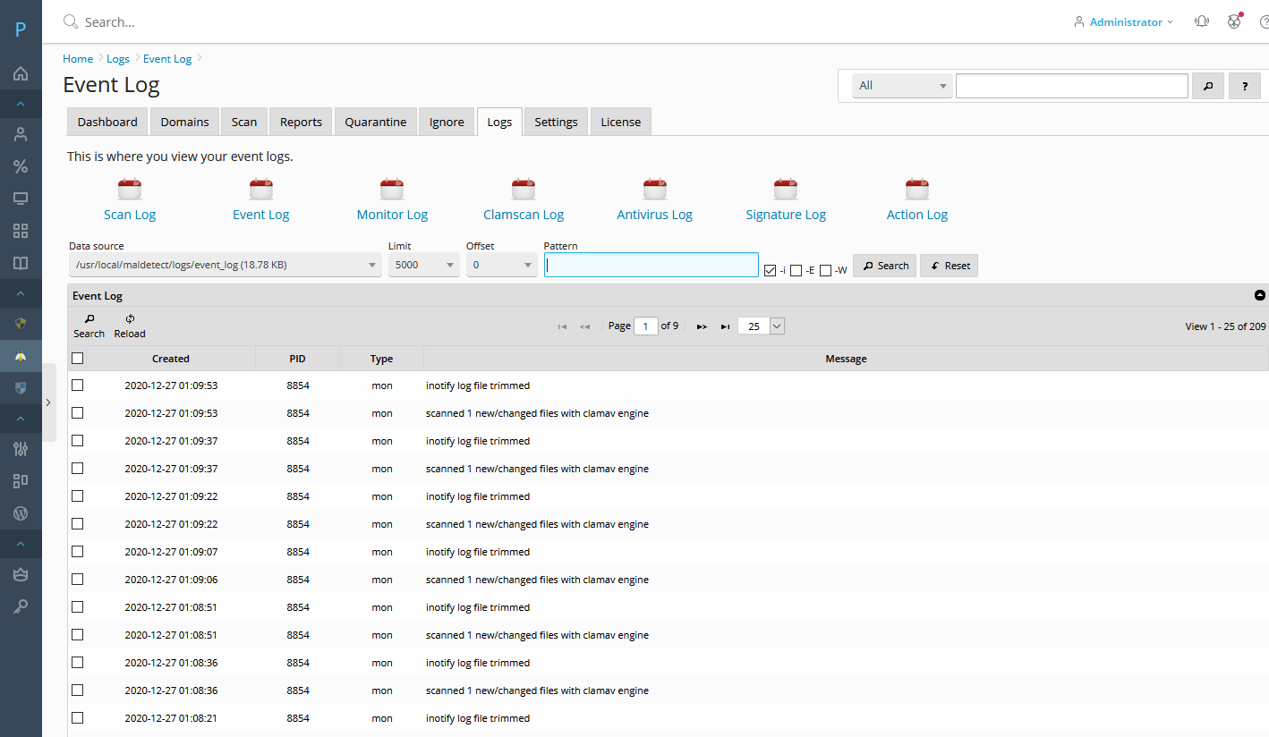Click the question mark help button
The width and height of the screenshot is (1269, 737).
(1244, 86)
